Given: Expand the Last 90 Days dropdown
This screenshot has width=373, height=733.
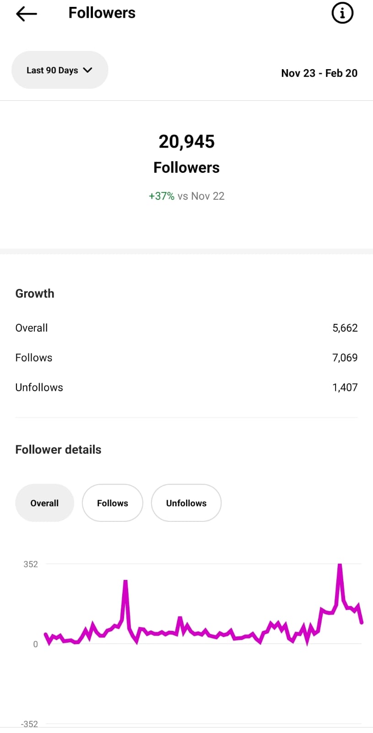Looking at the screenshot, I should 59,70.
